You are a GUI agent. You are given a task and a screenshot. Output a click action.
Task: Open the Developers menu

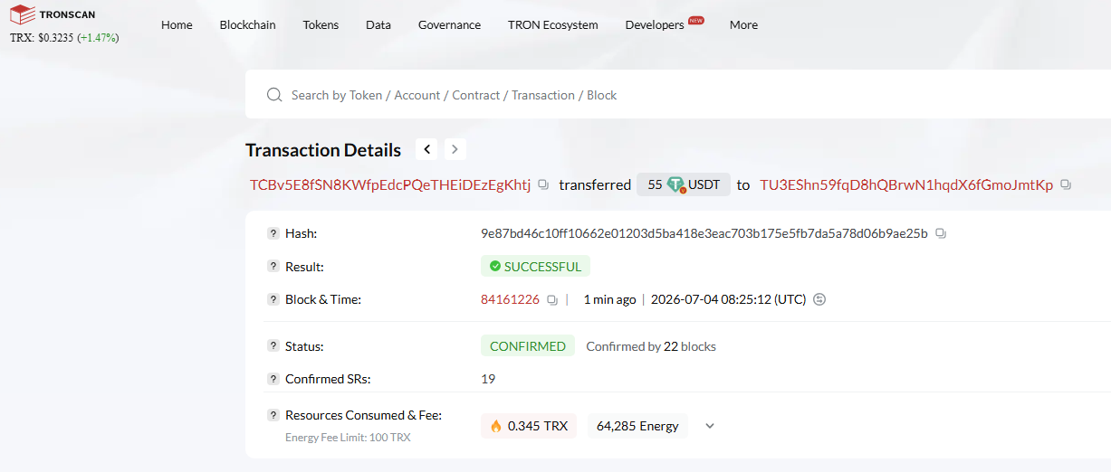click(x=655, y=24)
